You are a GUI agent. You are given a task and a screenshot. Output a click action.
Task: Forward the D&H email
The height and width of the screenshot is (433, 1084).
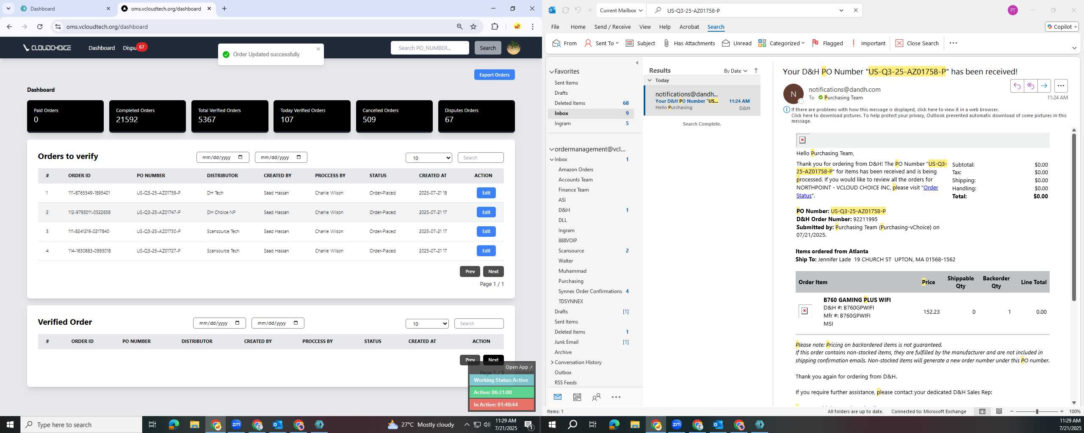[1044, 86]
